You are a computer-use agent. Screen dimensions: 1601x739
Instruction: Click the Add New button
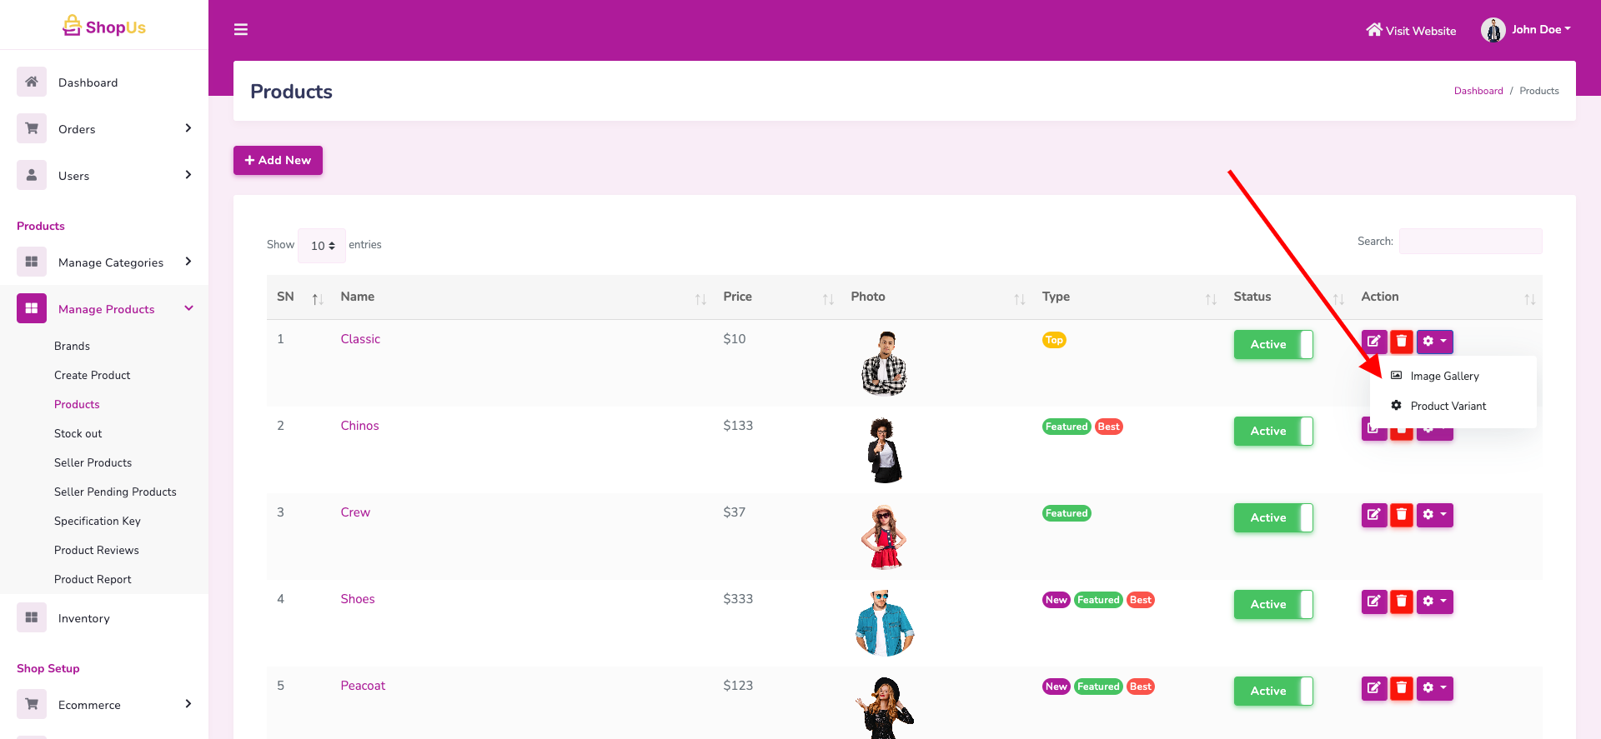tap(278, 160)
